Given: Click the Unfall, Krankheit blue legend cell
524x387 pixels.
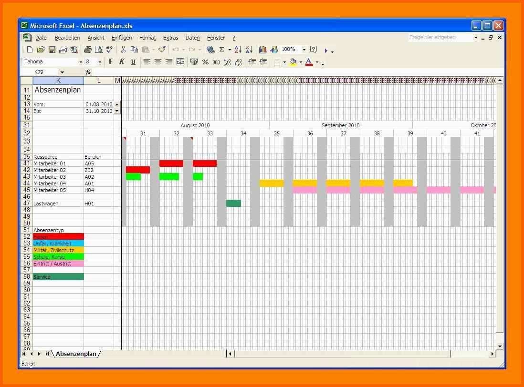Looking at the screenshot, I should pyautogui.click(x=58, y=243).
